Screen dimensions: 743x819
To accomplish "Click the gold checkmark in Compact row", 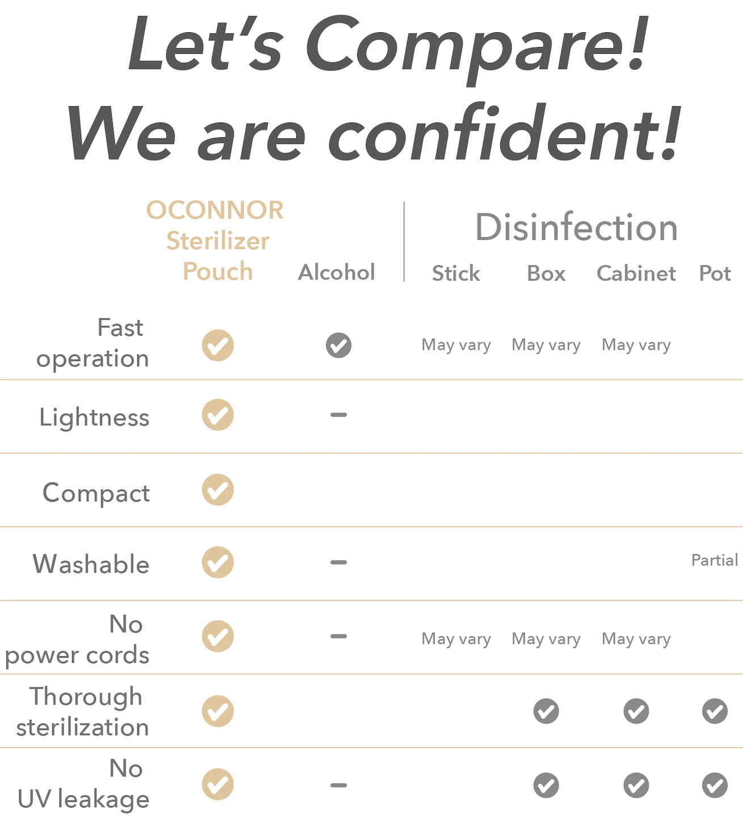I will (x=218, y=490).
